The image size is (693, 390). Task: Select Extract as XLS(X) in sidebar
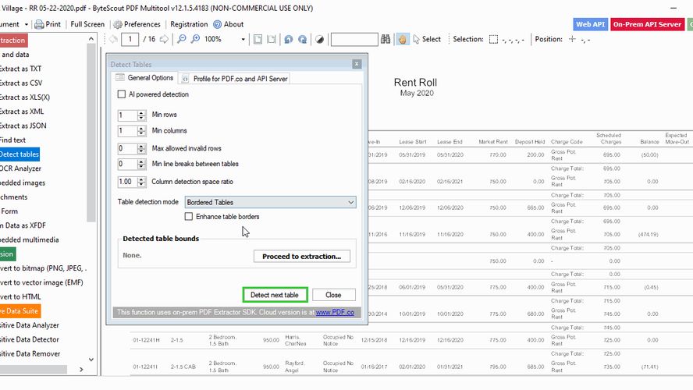(25, 97)
